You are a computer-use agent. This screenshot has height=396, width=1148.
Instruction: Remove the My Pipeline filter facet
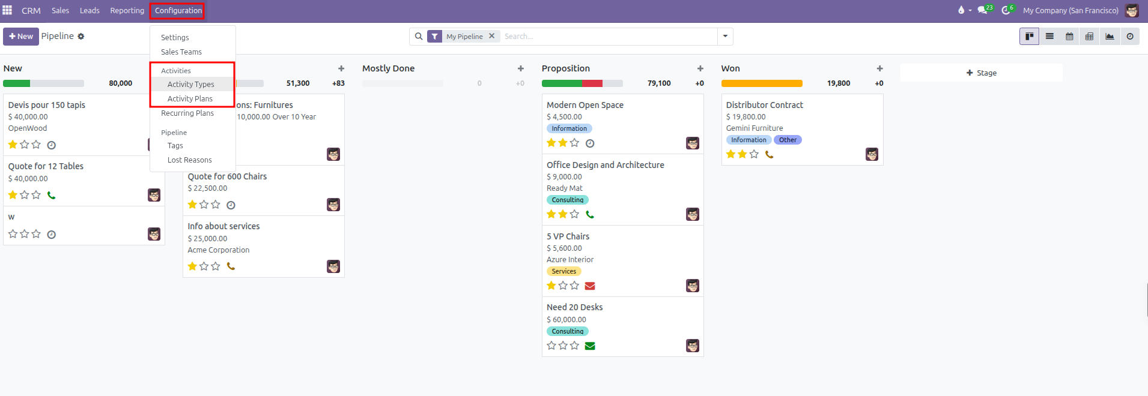click(x=491, y=36)
